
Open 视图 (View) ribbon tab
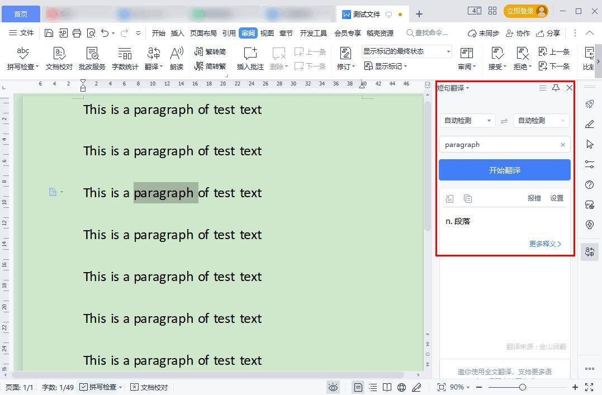click(267, 34)
